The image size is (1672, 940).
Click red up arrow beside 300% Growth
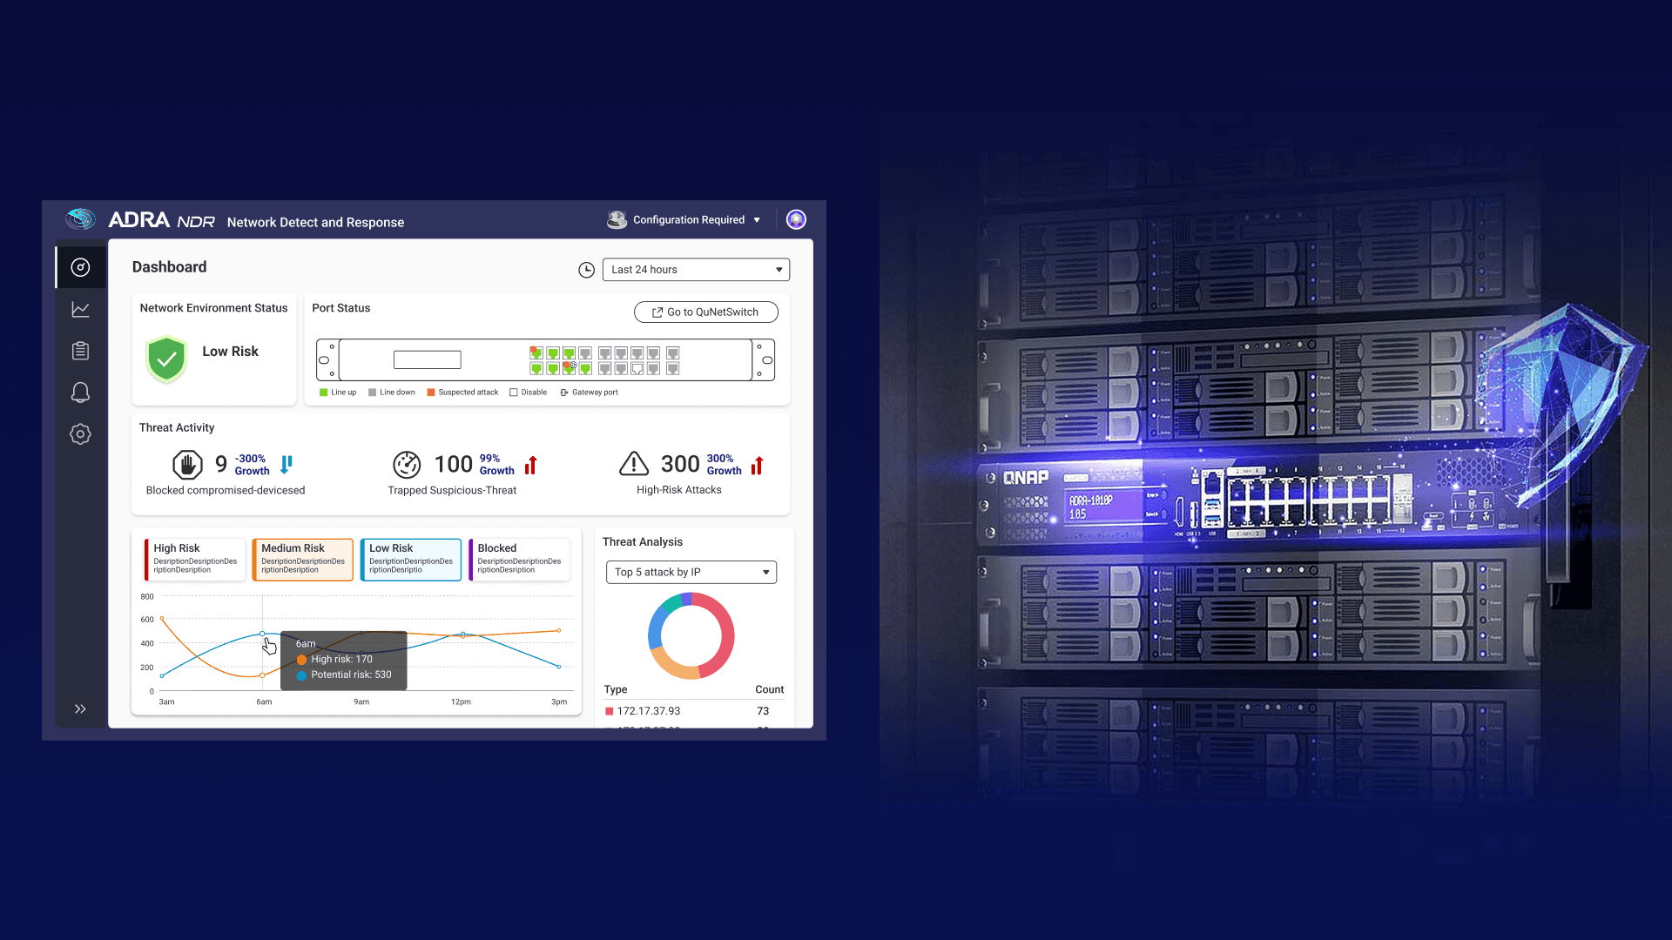758,465
